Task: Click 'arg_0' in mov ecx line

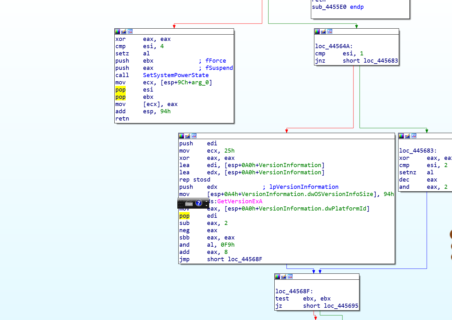Action: point(200,82)
